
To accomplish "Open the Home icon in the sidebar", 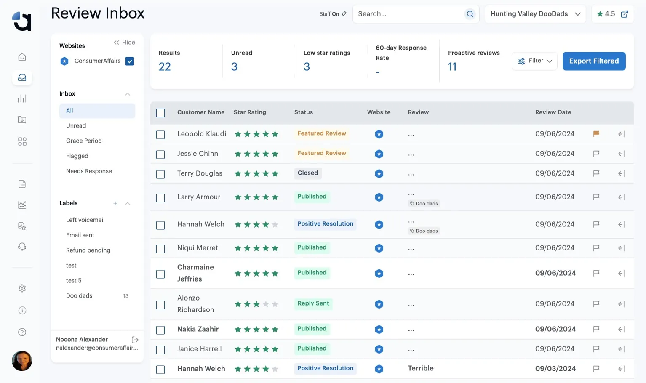I will tap(22, 57).
